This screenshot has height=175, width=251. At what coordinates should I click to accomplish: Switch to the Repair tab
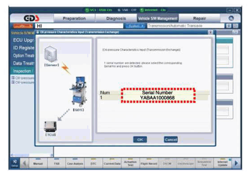pos(200,18)
